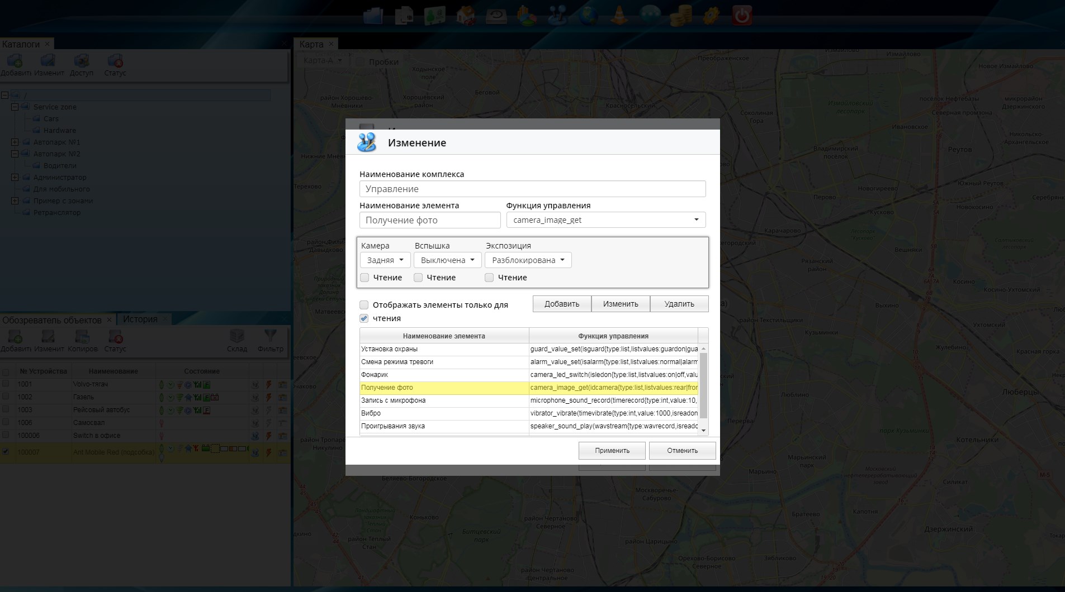The width and height of the screenshot is (1065, 592).
Task: Enable Чтение checkbox under Вспышка
Action: 418,278
